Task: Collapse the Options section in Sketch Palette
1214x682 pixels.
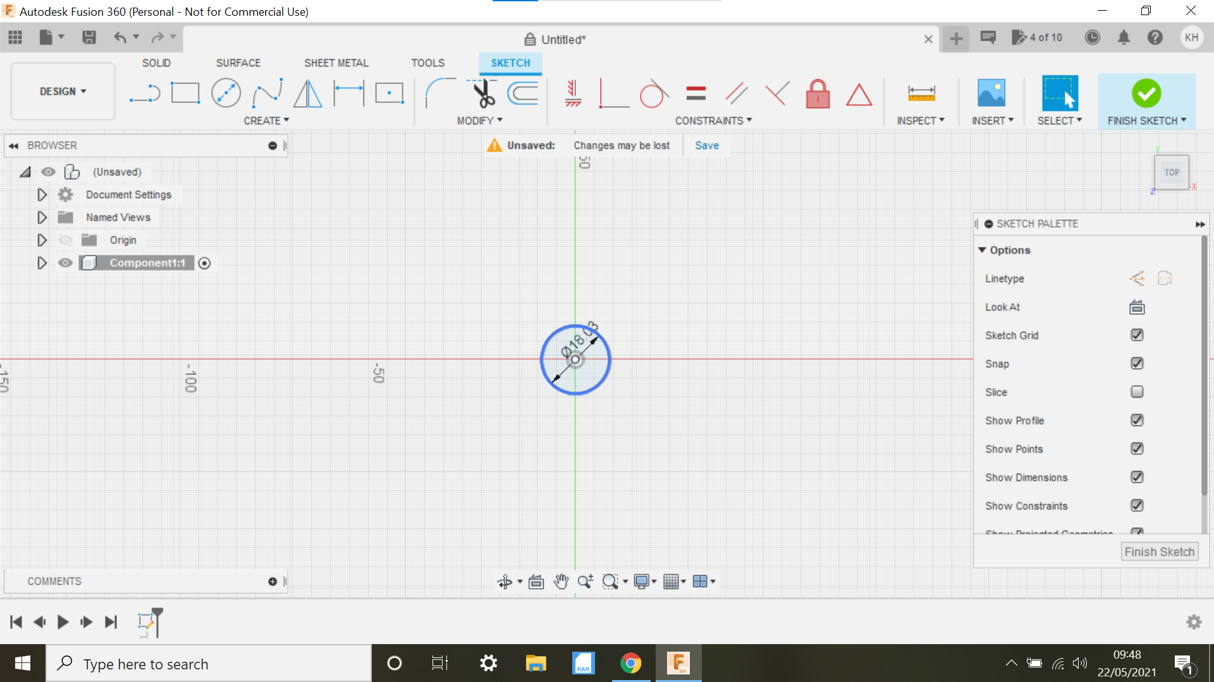Action: pos(982,250)
